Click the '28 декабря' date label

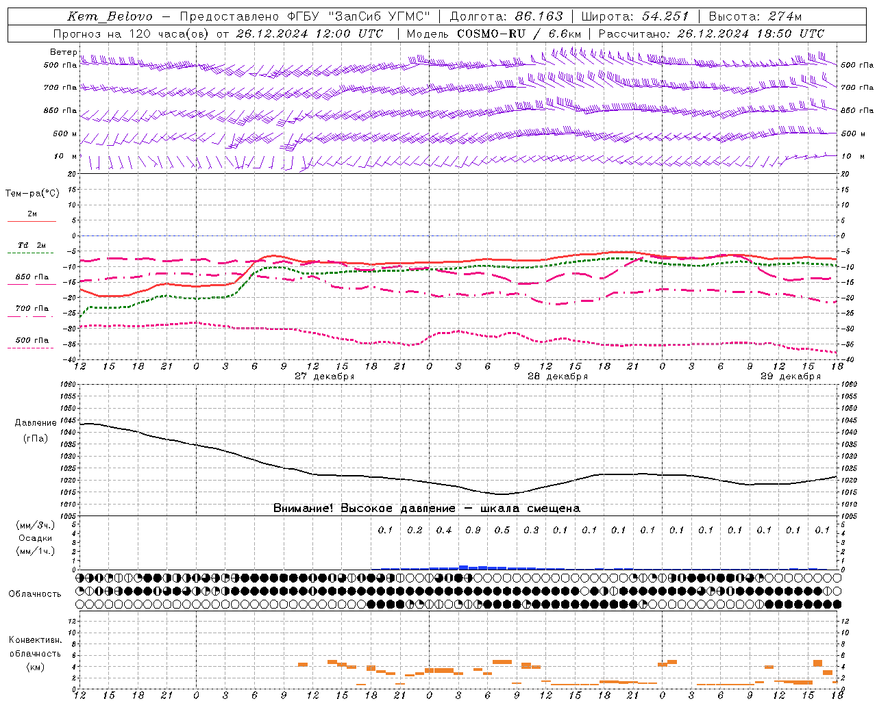tap(557, 376)
